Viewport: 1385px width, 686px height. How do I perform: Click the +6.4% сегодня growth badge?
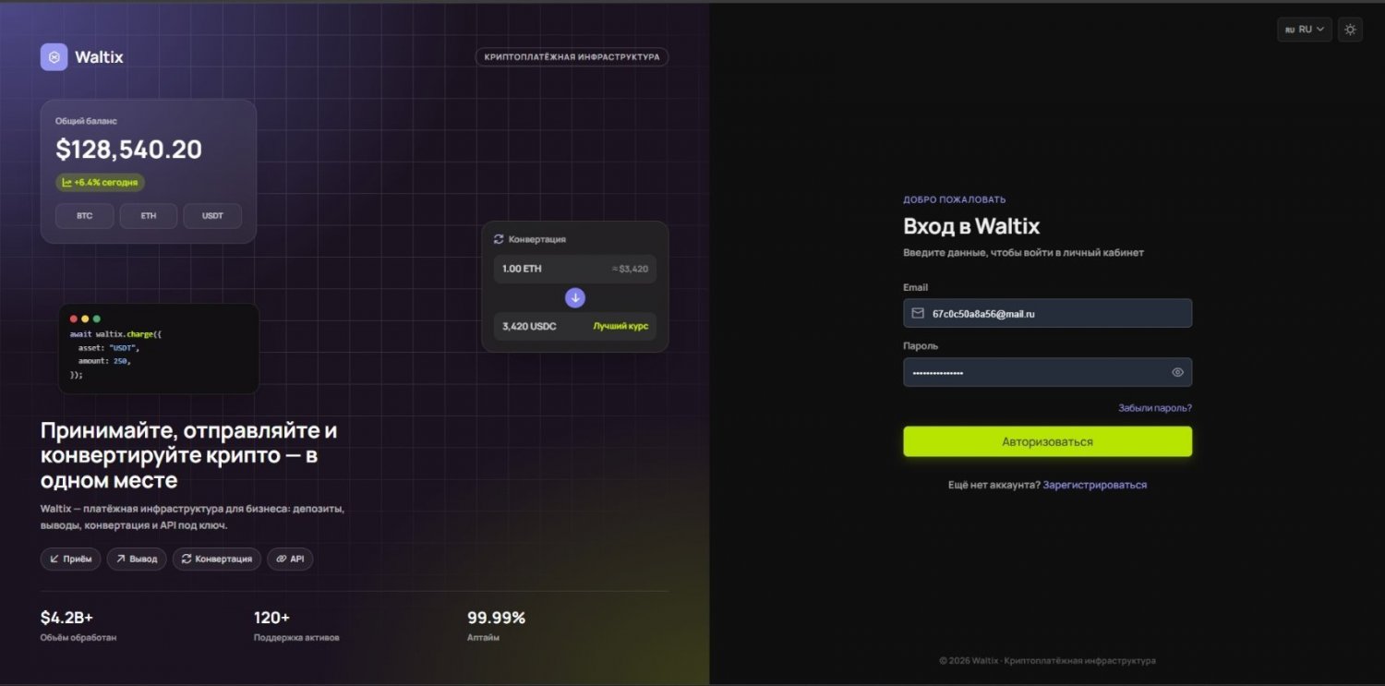tap(100, 183)
